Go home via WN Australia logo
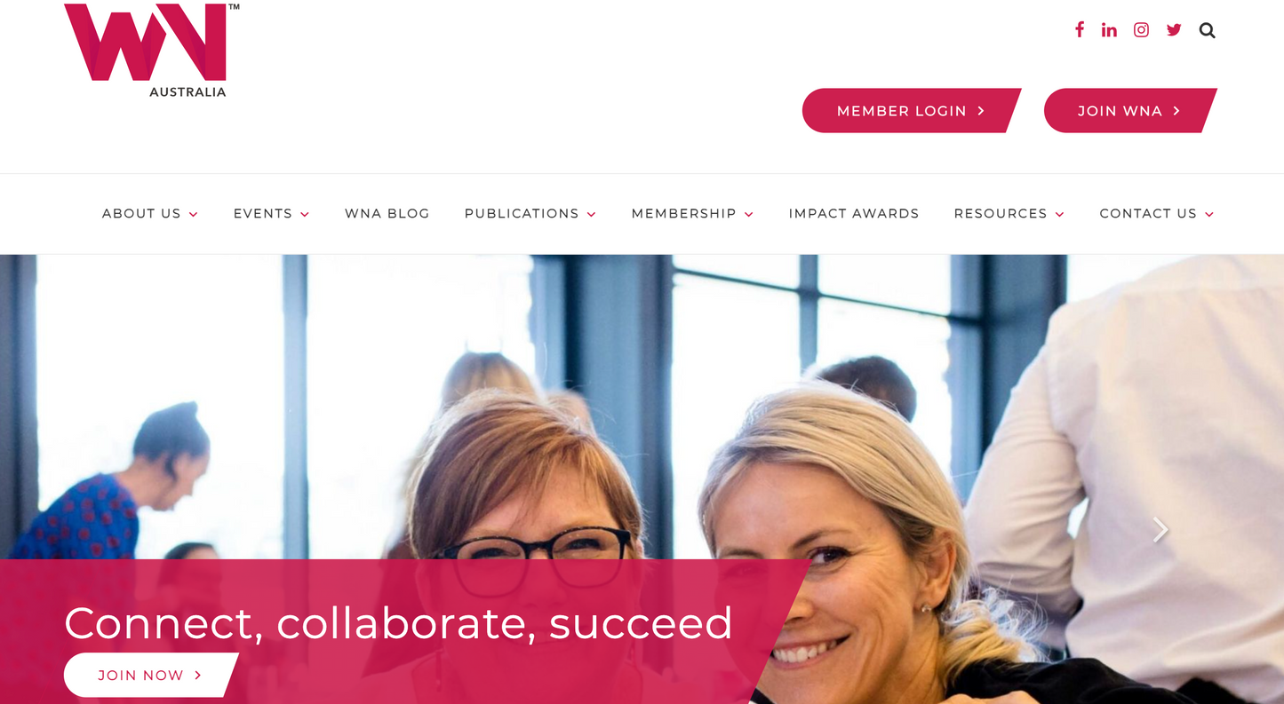1284x704 pixels. 151,50
